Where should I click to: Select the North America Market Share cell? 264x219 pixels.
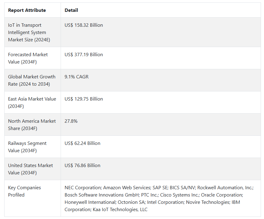(x=32, y=125)
